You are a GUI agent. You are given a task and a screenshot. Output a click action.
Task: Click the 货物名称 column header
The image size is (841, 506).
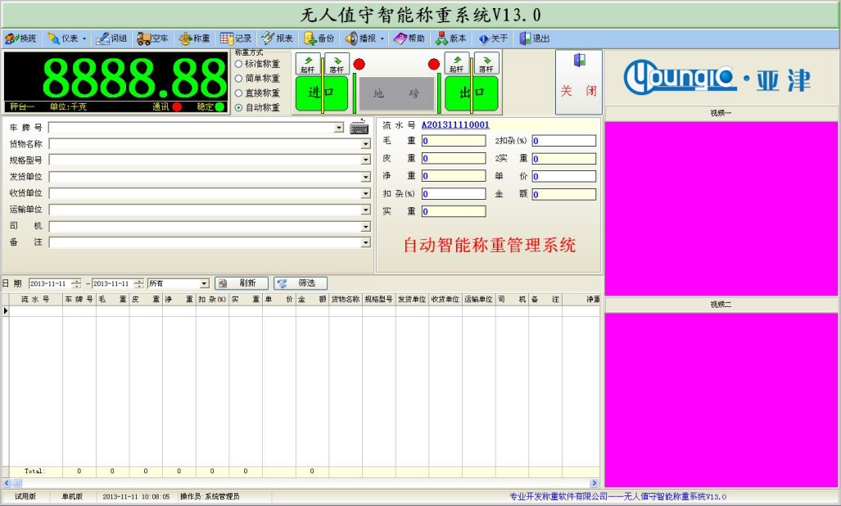tap(346, 299)
